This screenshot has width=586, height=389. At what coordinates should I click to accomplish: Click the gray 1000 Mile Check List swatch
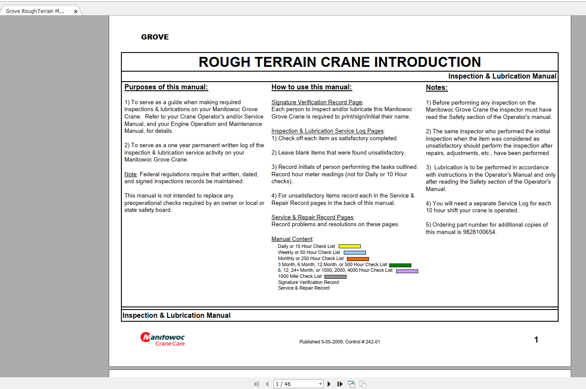pyautogui.click(x=335, y=277)
